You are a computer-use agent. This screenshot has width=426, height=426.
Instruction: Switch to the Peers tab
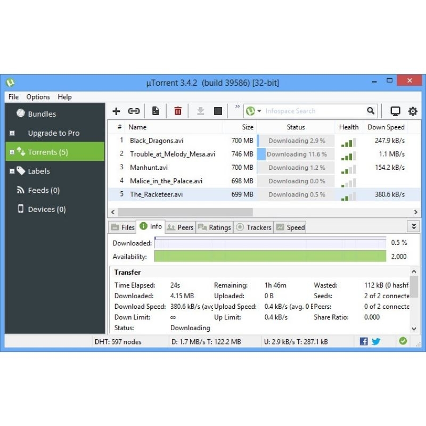tap(180, 227)
